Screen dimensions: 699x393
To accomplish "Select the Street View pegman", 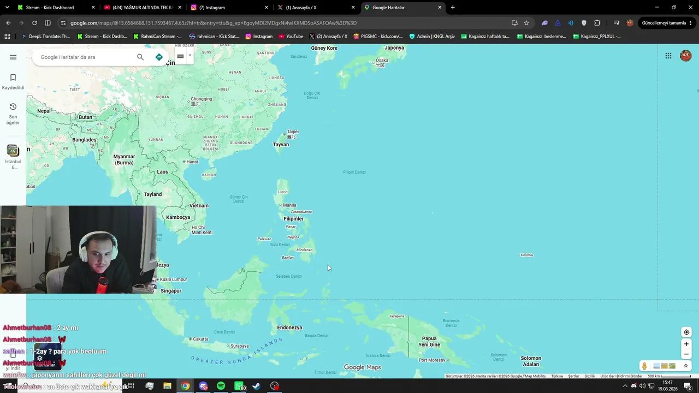I will pos(644,366).
